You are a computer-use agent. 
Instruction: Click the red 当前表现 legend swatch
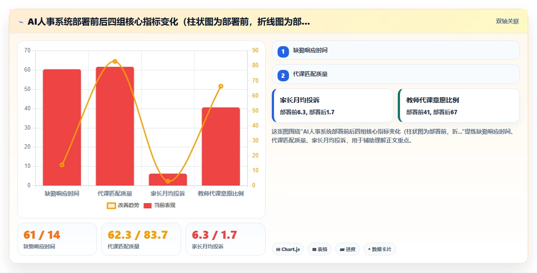148,205
